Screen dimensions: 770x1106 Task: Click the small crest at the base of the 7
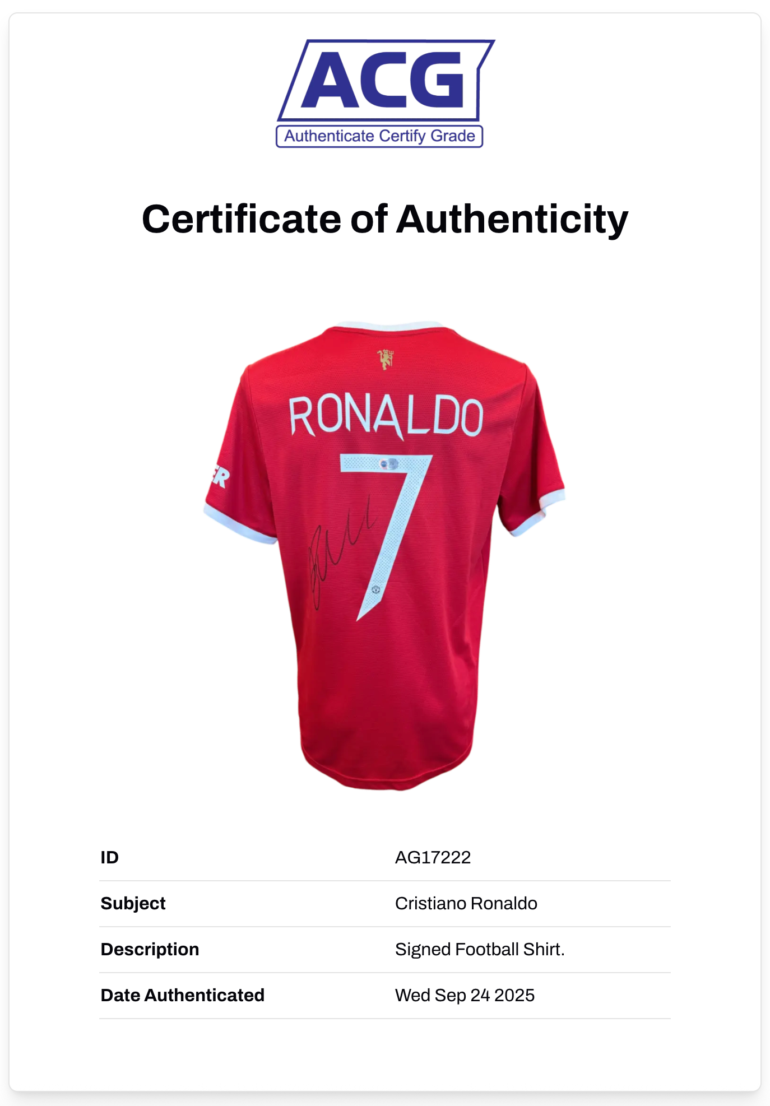pos(375,589)
